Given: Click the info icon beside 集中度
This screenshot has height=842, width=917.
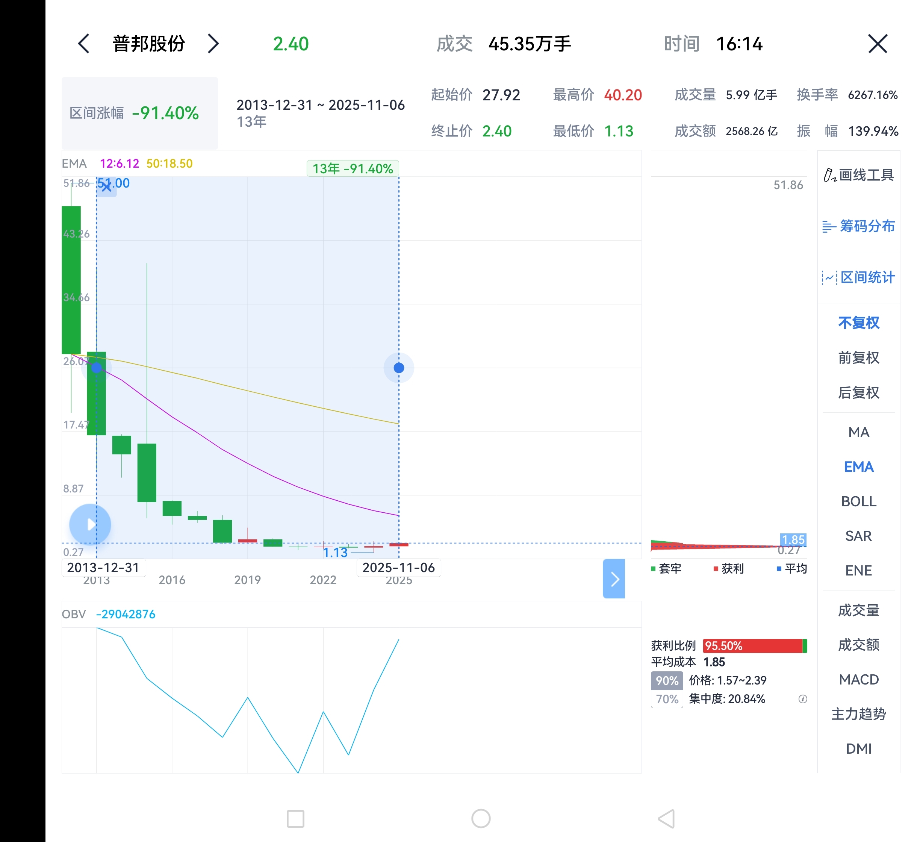Looking at the screenshot, I should coord(802,699).
